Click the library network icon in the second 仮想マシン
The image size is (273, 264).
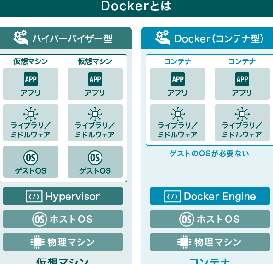click(x=95, y=114)
